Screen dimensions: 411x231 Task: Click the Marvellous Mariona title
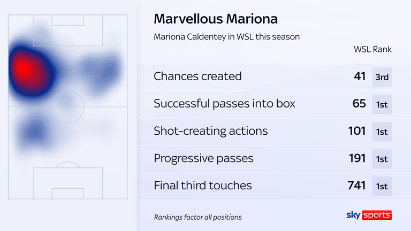click(x=216, y=19)
